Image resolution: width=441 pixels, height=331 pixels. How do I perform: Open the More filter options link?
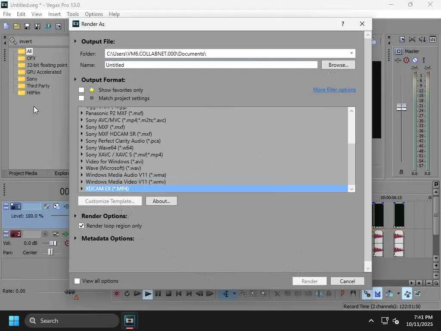334,90
